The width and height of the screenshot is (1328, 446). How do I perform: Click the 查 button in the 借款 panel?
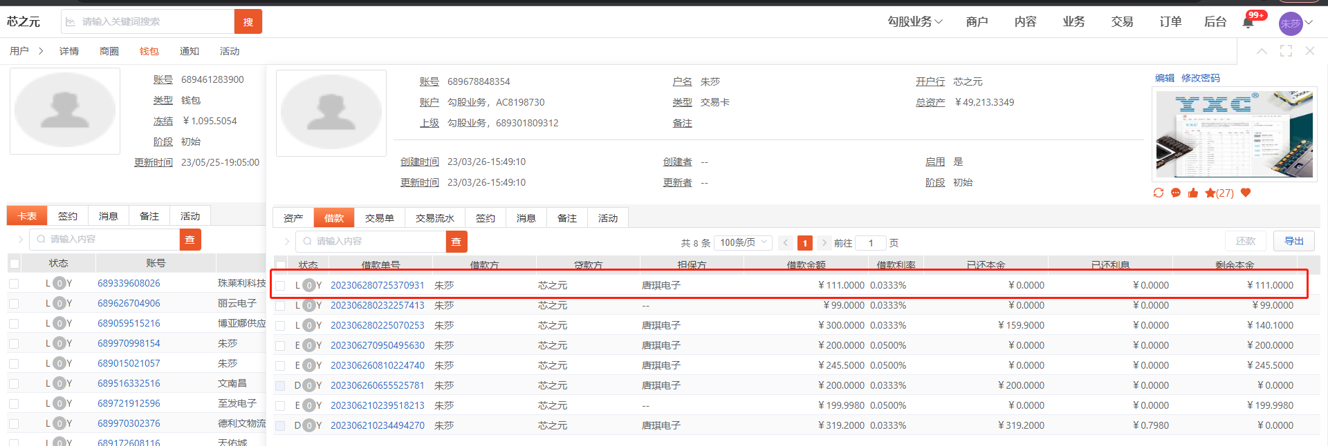click(x=456, y=242)
